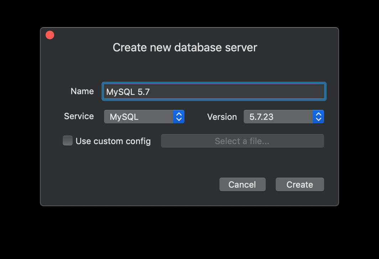
Task: Focus the Name text field
Action: click(214, 92)
